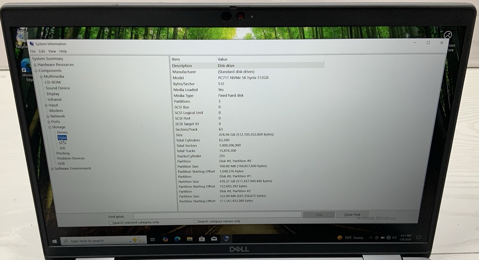Select Drives under Storage
The height and width of the screenshot is (260, 479).
[x=62, y=132]
